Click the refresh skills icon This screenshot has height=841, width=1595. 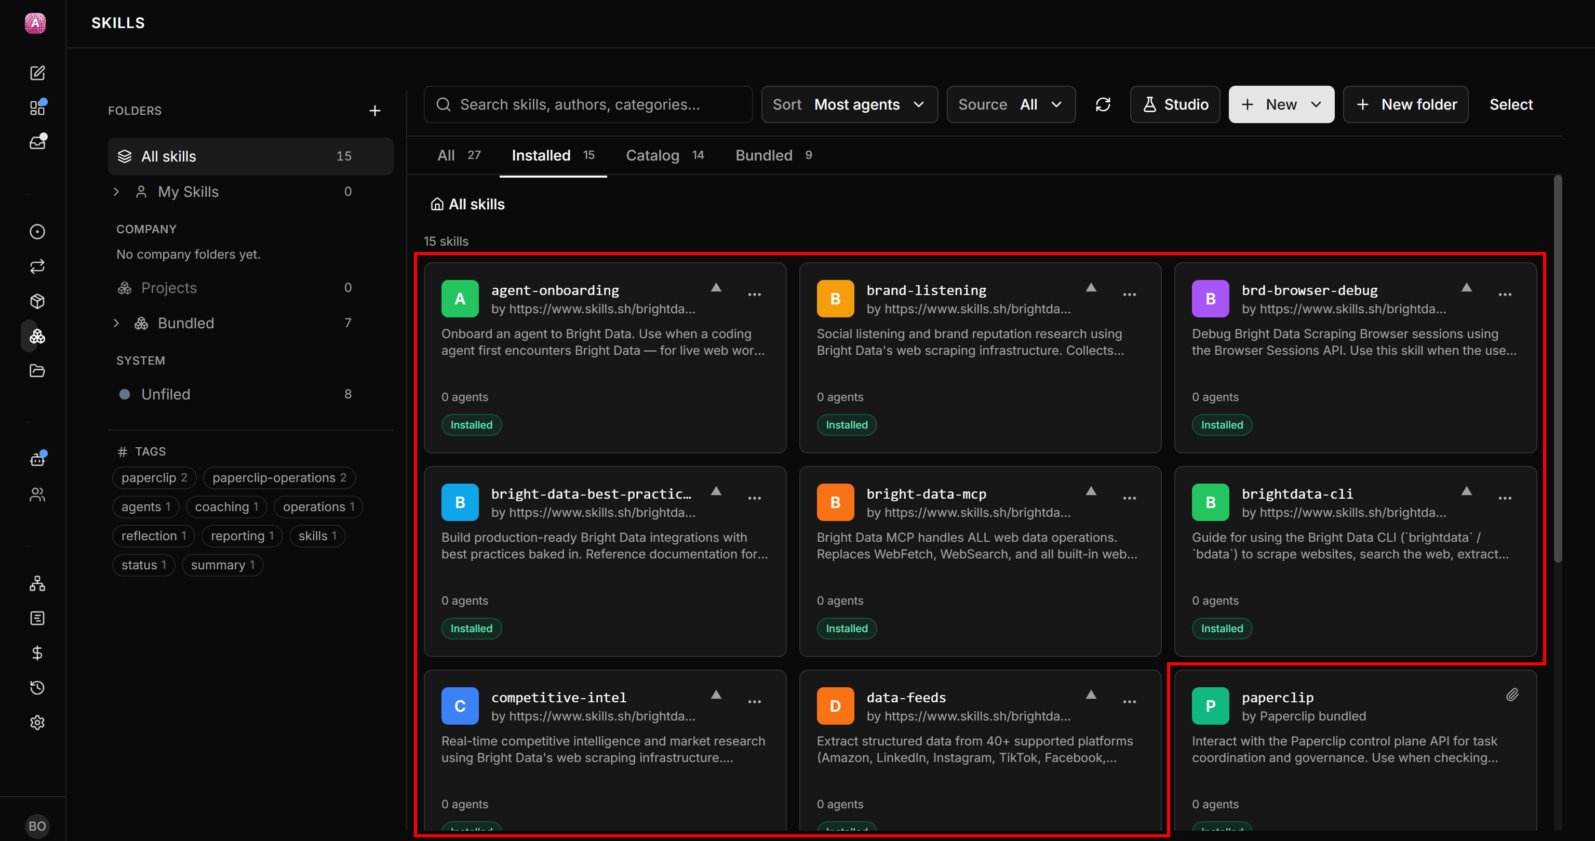click(1103, 104)
